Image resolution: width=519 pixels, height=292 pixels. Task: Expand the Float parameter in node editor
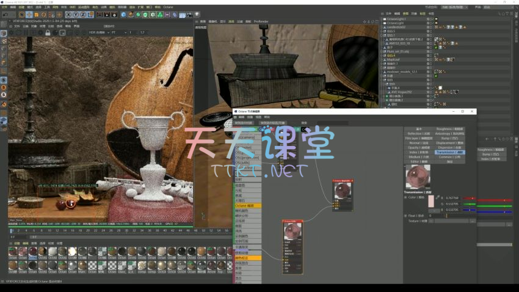pos(405,215)
